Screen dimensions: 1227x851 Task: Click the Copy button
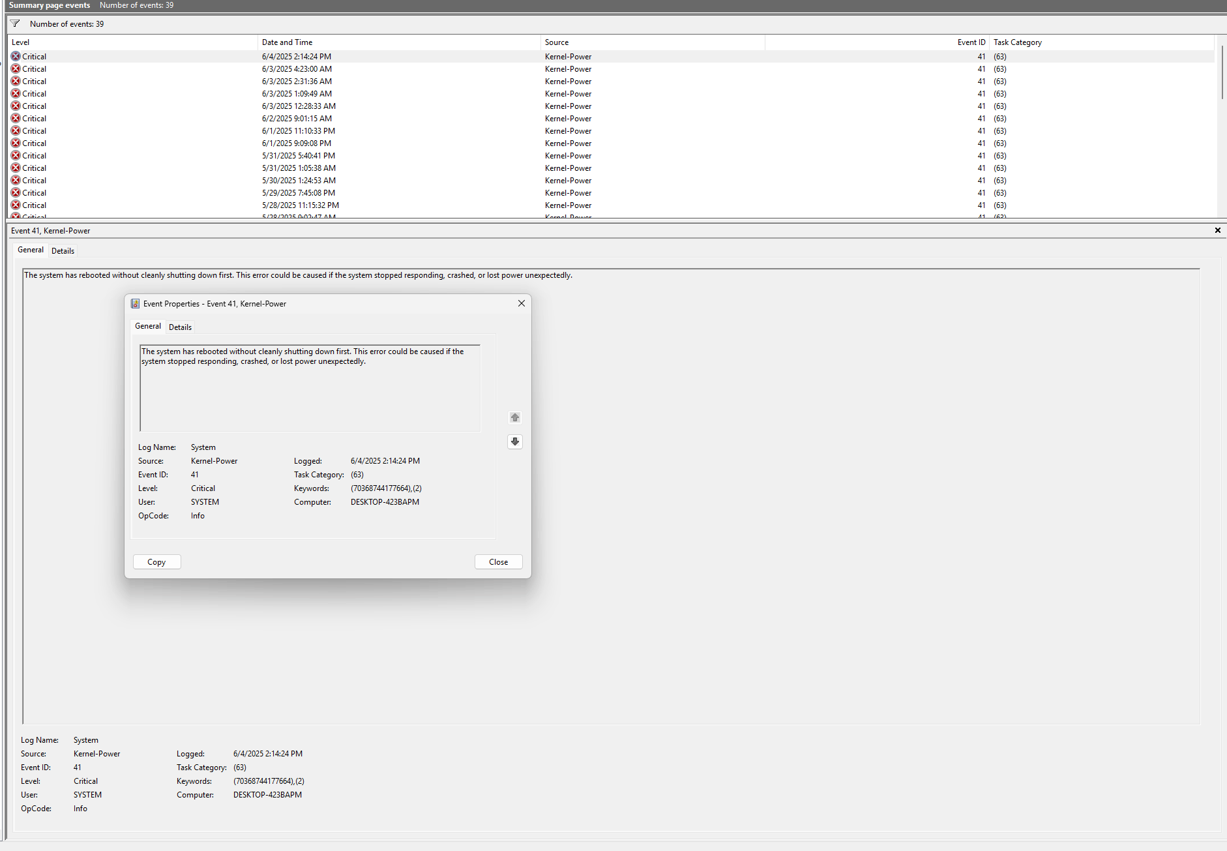coord(156,562)
